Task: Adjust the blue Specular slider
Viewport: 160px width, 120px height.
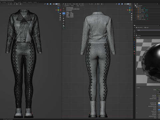Action: pyautogui.click(x=159, y=110)
